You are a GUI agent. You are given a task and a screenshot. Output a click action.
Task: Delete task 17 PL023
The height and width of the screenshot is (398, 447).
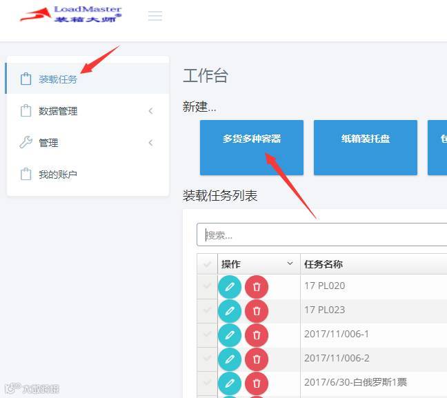click(257, 311)
